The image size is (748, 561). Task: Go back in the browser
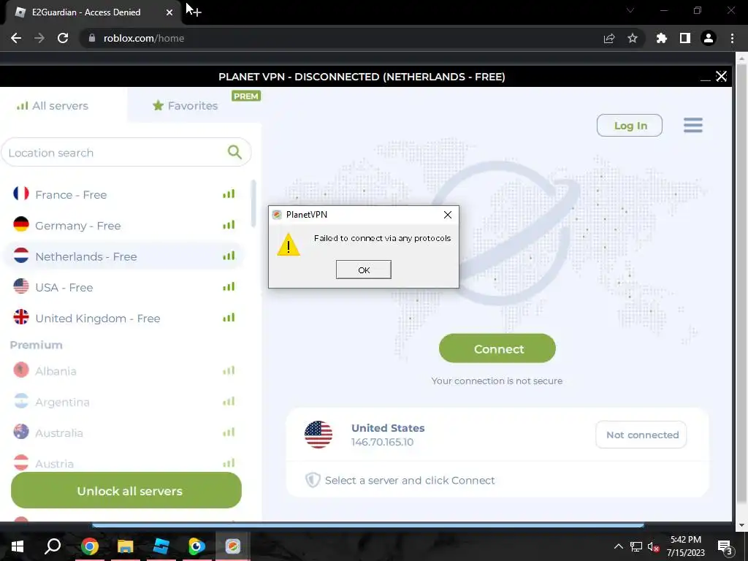pos(16,38)
